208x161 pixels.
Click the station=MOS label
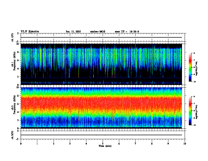pyautogui.click(x=98, y=32)
